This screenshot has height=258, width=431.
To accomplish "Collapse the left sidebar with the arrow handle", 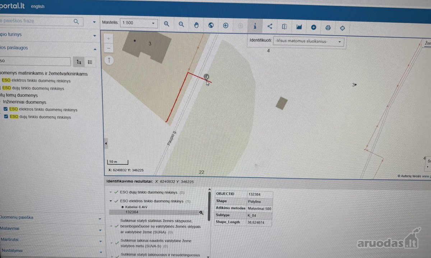I will tap(106, 144).
